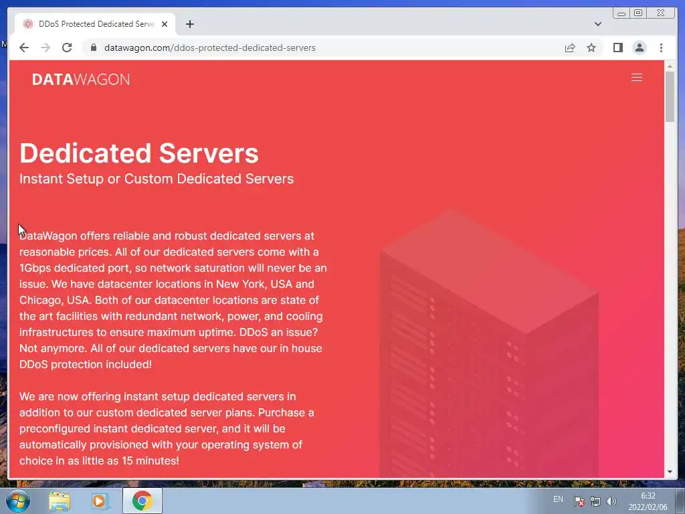Open a new browser tab
The height and width of the screenshot is (514, 685).
(189, 24)
